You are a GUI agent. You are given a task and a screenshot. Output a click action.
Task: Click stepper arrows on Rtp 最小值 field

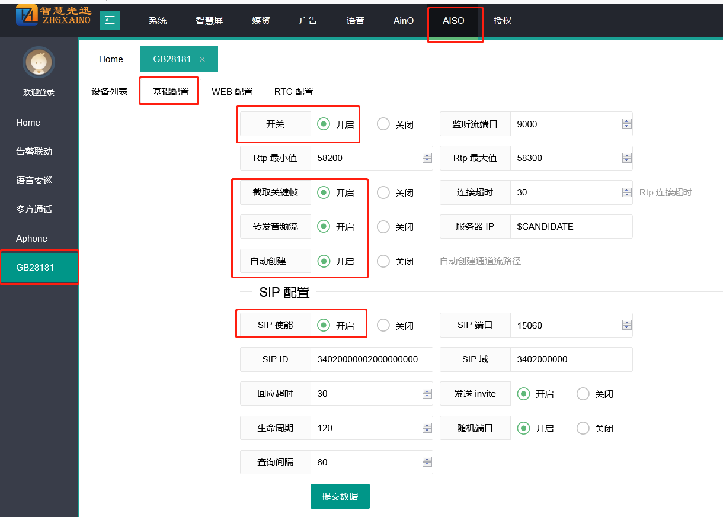click(x=427, y=158)
